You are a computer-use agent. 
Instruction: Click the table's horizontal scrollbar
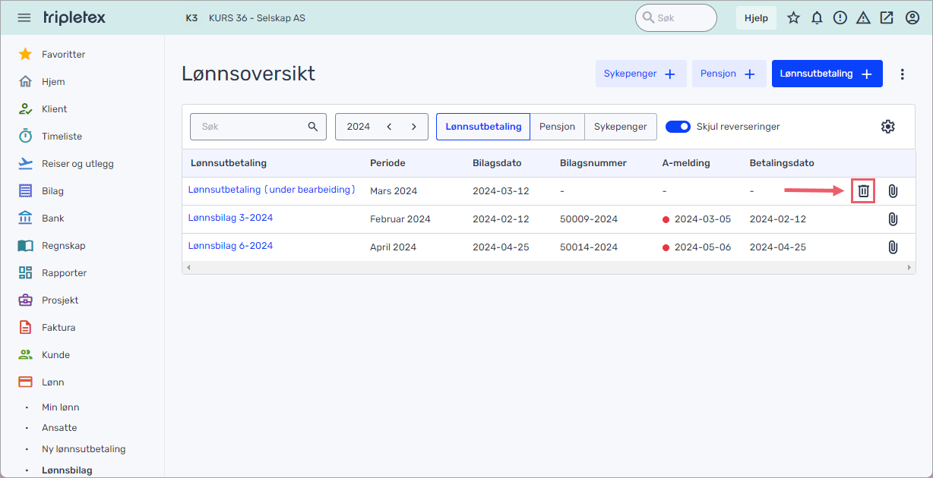[x=548, y=267]
